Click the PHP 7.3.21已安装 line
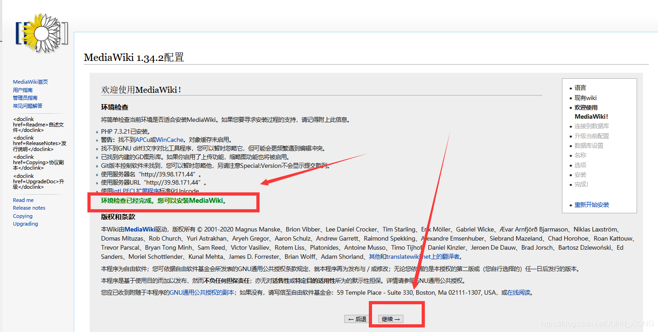This screenshot has height=332, width=658. pyautogui.click(x=126, y=131)
